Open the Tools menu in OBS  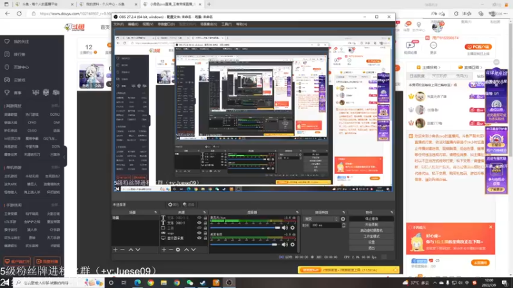click(x=226, y=24)
